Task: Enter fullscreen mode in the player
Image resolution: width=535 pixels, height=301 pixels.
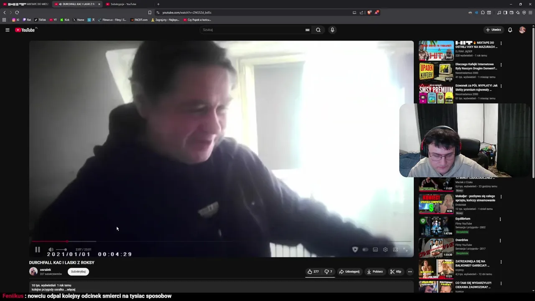Action: [405, 250]
